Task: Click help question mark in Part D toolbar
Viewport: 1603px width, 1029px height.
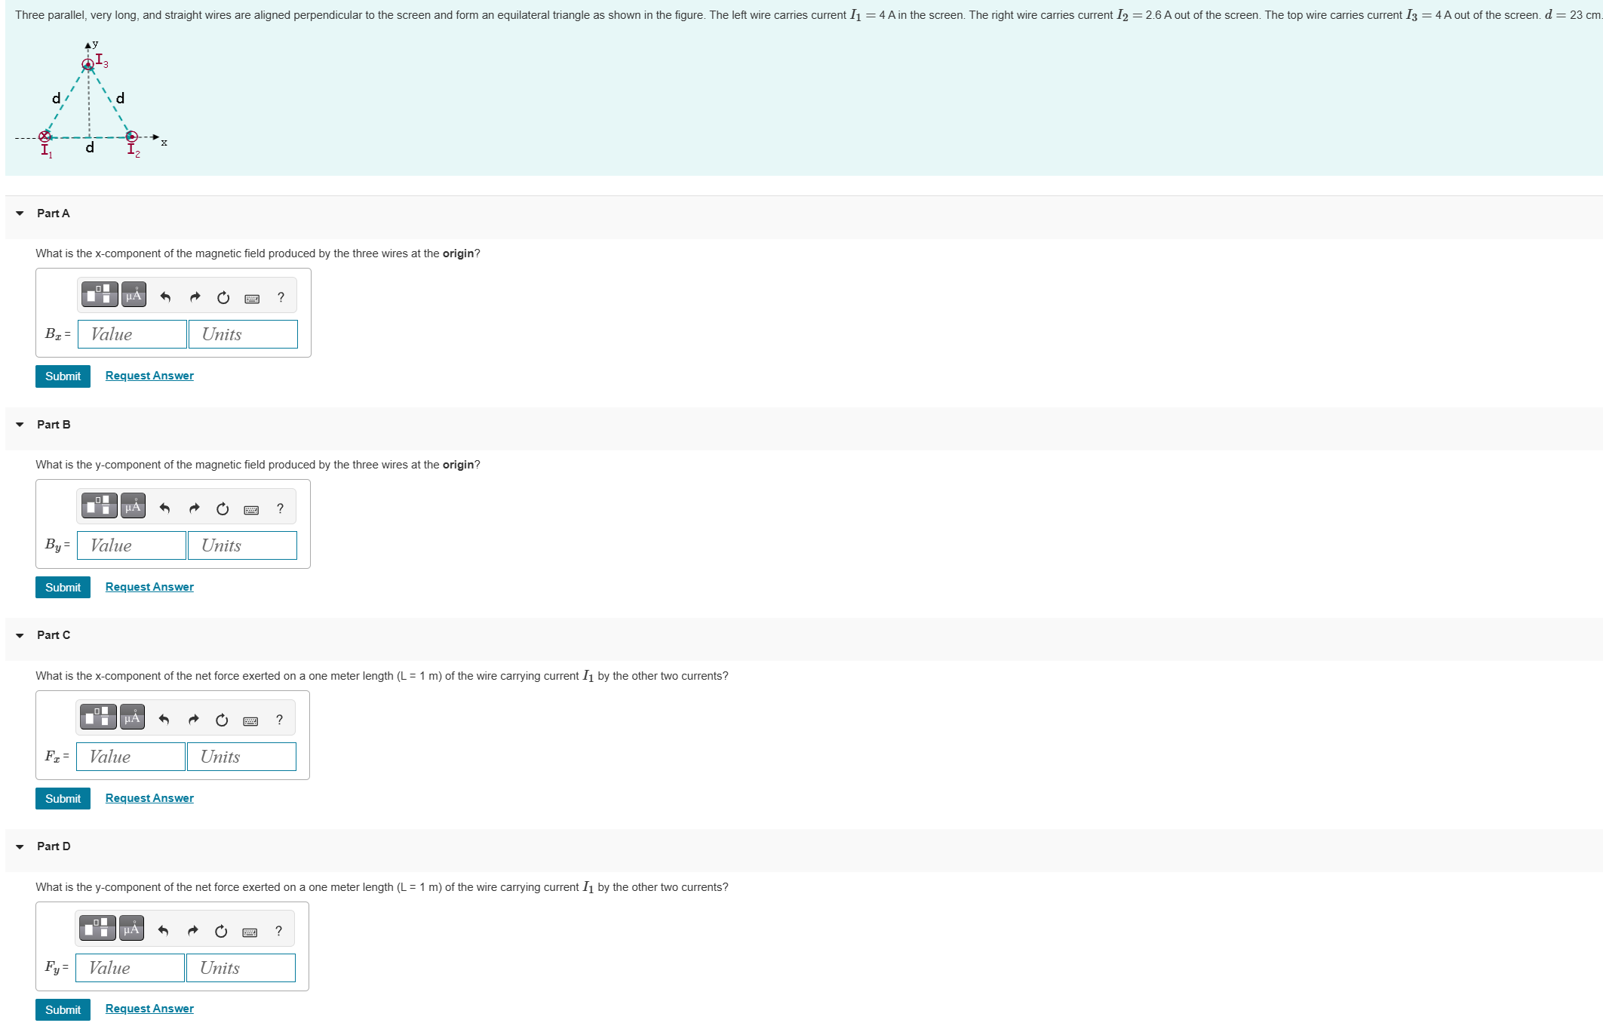Action: click(278, 931)
